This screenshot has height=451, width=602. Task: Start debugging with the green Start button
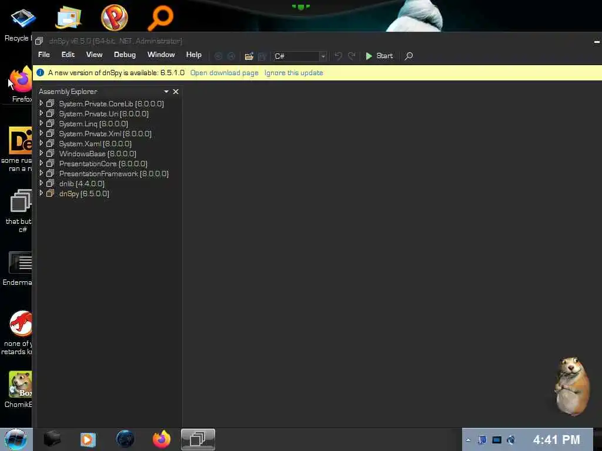click(379, 56)
